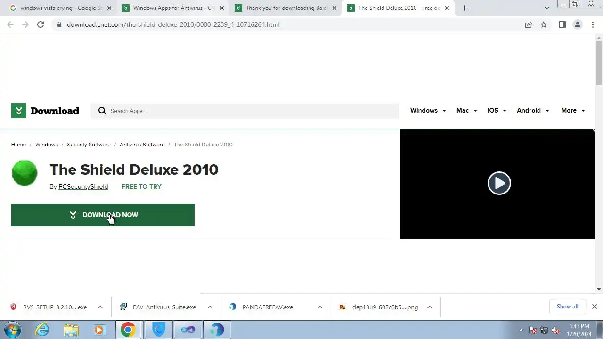Expand options for PANDAFREEAV download

320,307
